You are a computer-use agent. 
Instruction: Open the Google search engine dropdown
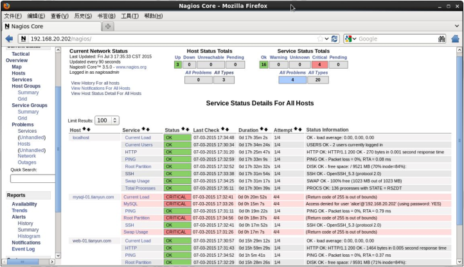pyautogui.click(x=351, y=39)
